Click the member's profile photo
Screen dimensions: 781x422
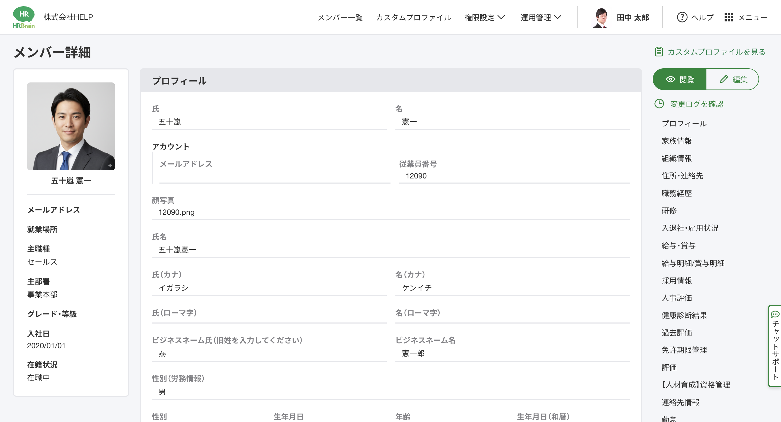(x=71, y=126)
